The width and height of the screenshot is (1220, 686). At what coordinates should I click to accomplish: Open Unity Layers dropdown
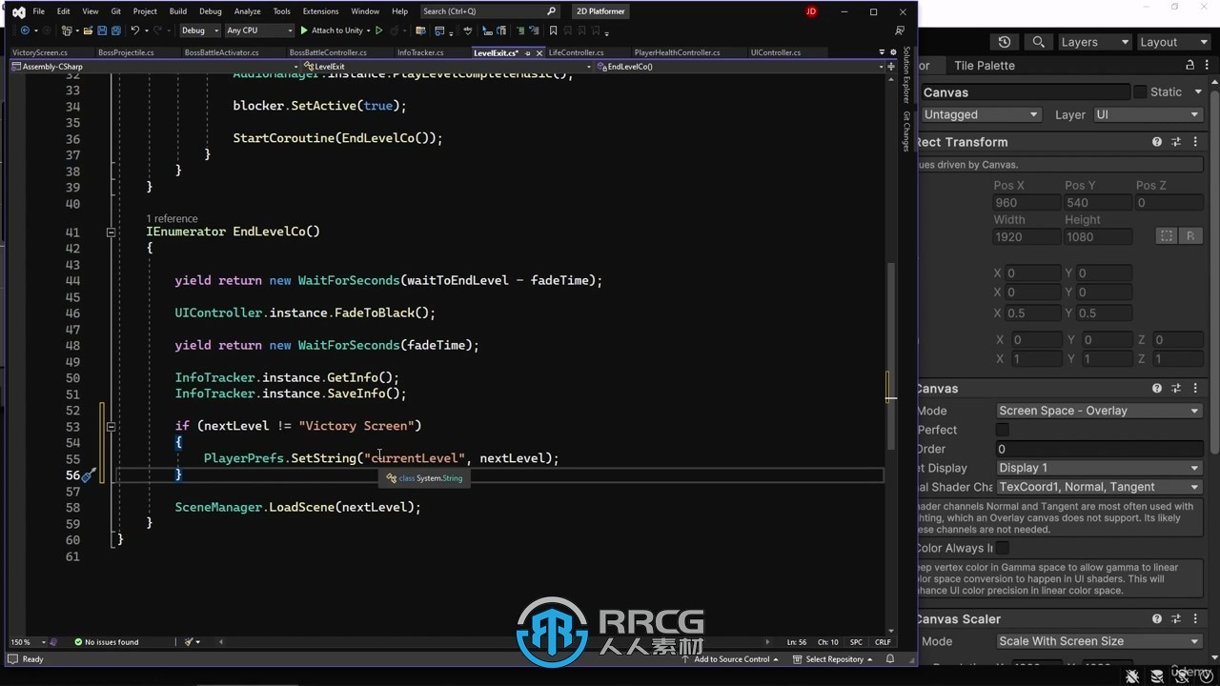click(x=1093, y=42)
